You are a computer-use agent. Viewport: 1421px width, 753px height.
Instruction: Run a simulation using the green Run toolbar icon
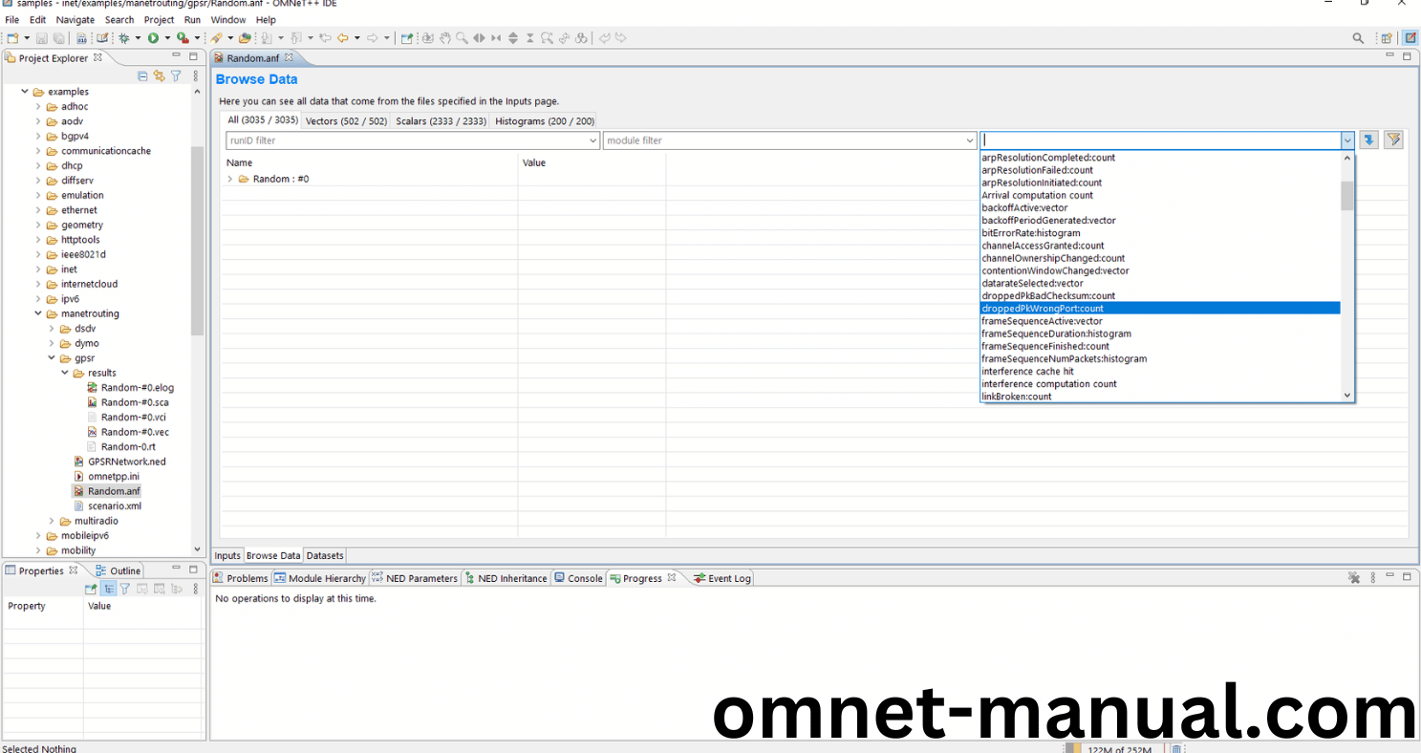tap(153, 38)
